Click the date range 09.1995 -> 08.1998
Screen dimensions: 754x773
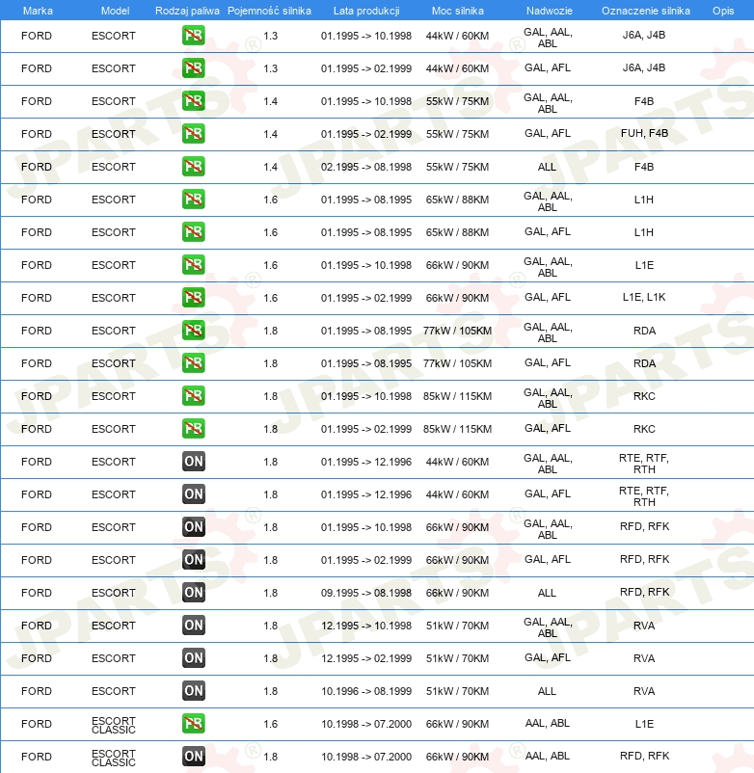(x=365, y=593)
